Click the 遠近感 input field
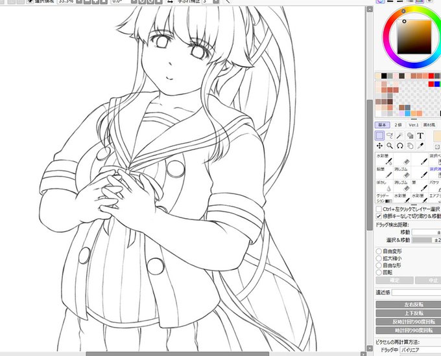Image resolution: width=441 pixels, height=356 pixels. pyautogui.click(x=416, y=293)
